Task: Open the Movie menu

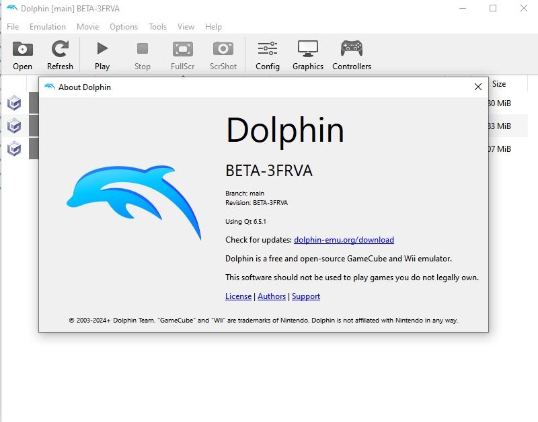Action: pos(88,27)
